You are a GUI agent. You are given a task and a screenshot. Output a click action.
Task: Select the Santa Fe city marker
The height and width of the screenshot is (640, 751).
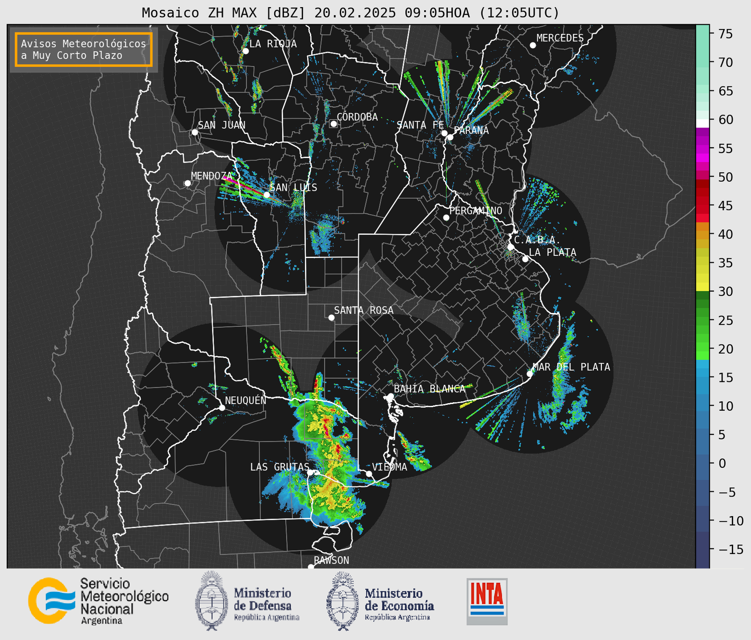pyautogui.click(x=444, y=133)
